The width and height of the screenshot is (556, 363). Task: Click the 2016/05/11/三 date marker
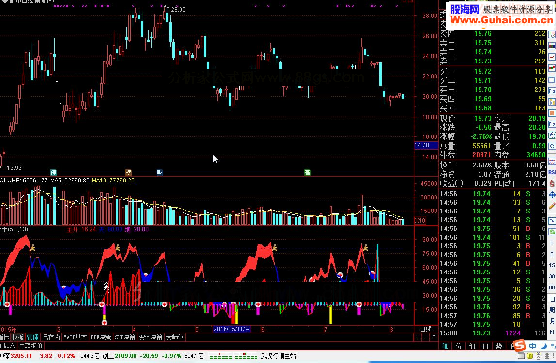(232, 329)
